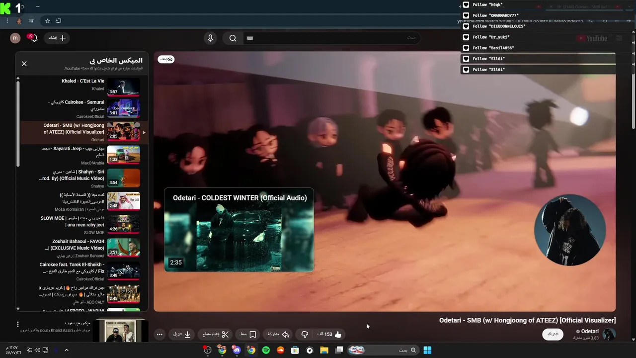Open Discord from the taskbar
The width and height of the screenshot is (636, 358).
[237, 350]
